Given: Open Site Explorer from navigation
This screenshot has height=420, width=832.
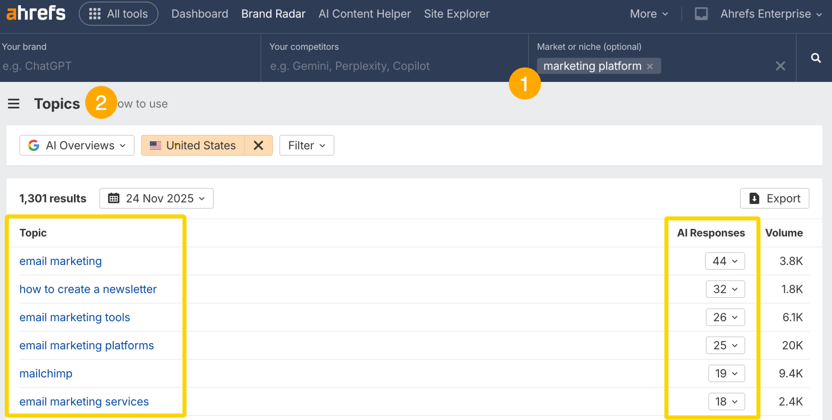Looking at the screenshot, I should pyautogui.click(x=457, y=14).
